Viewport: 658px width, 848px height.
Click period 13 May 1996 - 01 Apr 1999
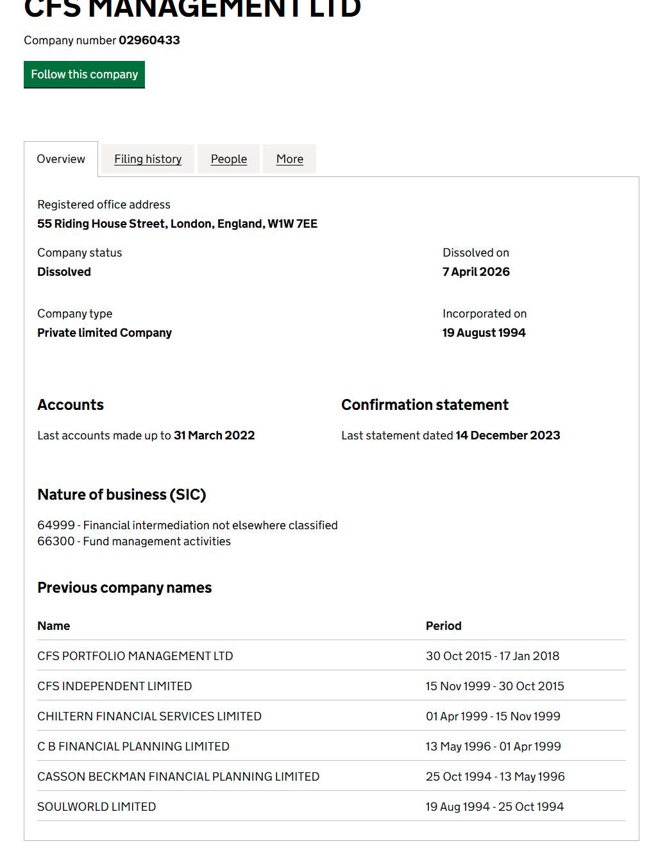tap(493, 747)
